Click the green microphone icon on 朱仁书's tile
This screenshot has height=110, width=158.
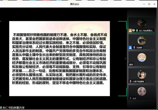[137, 30]
